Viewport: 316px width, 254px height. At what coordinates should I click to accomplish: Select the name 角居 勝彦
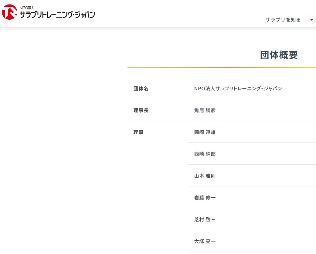[205, 110]
